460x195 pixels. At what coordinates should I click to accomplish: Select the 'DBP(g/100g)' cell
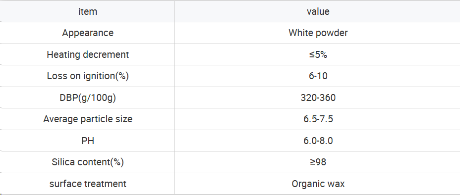click(x=87, y=97)
